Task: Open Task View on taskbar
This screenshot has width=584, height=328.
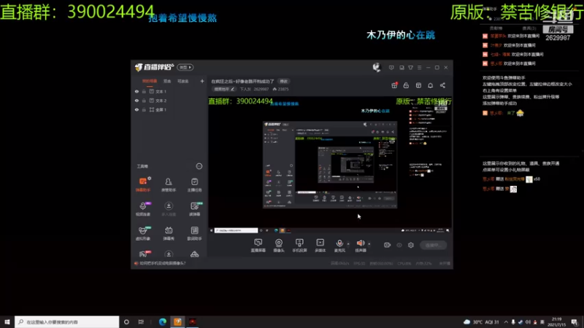Action: point(141,322)
